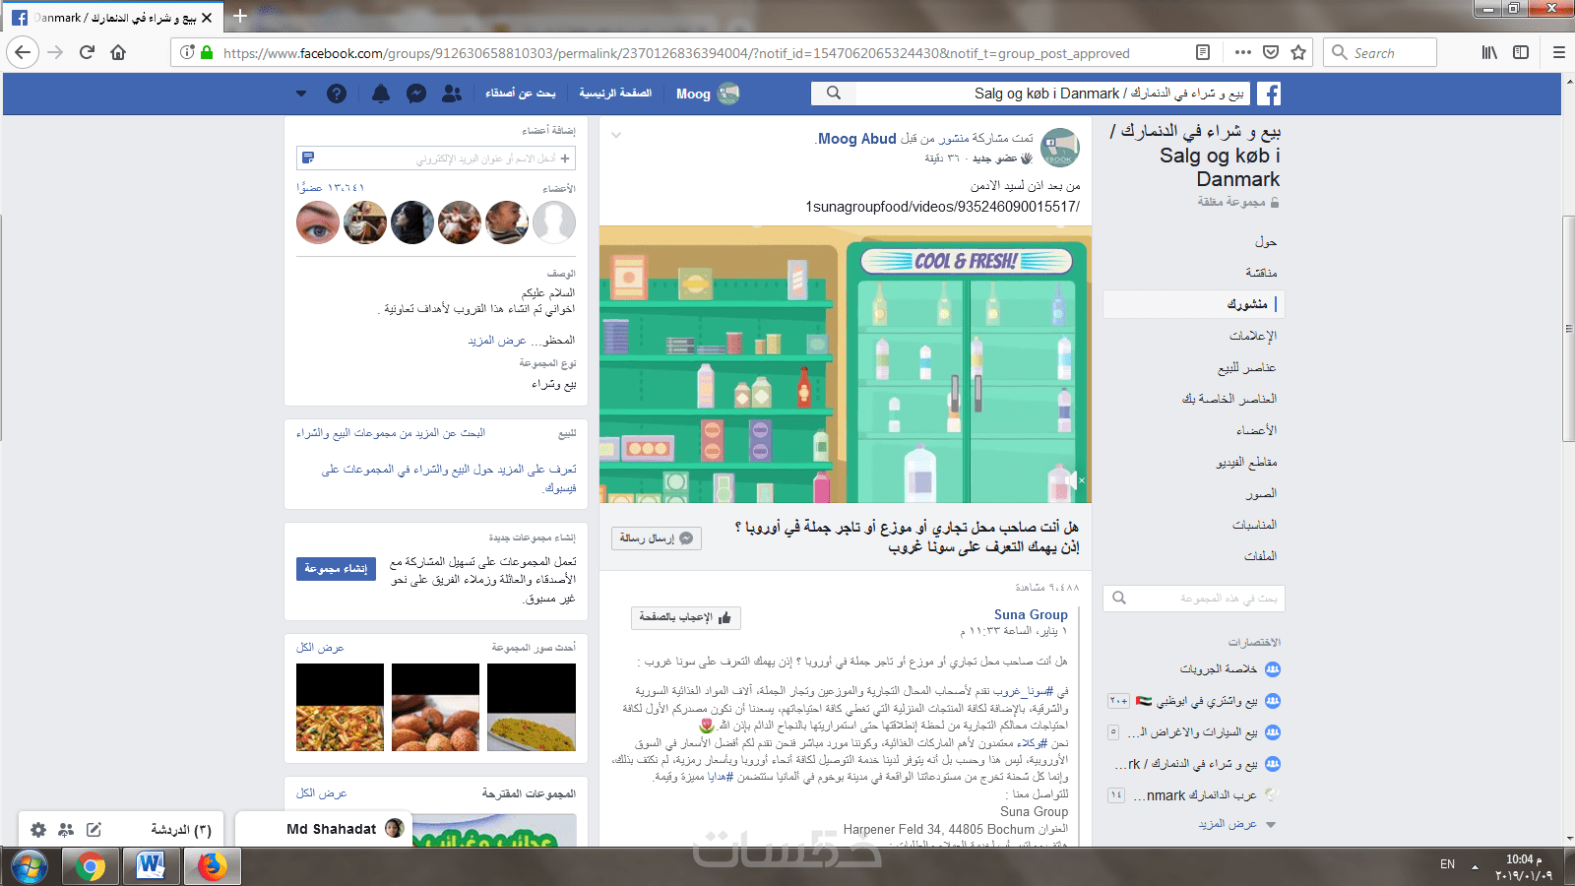Open عرب الدانمارك group shortcut
The width and height of the screenshot is (1575, 886).
tap(1195, 795)
